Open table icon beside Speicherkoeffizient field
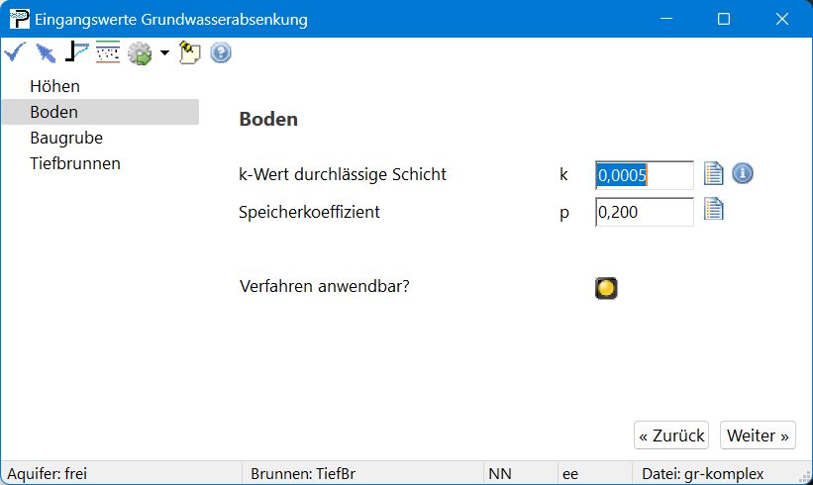 pyautogui.click(x=714, y=210)
